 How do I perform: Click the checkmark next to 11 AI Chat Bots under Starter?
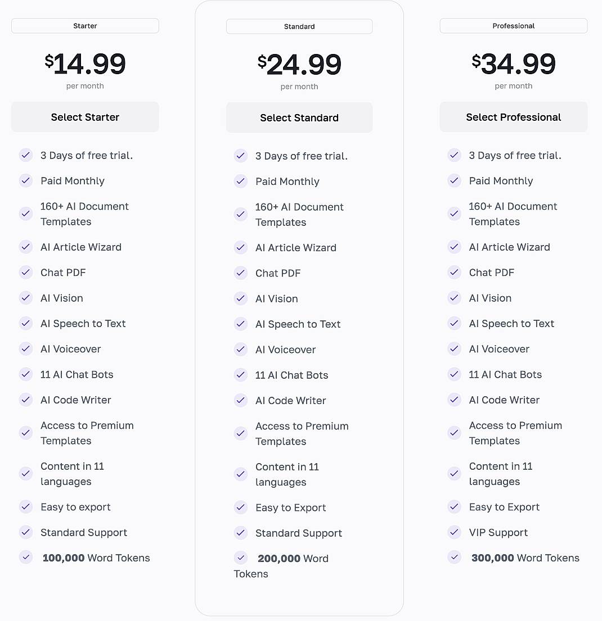(26, 374)
